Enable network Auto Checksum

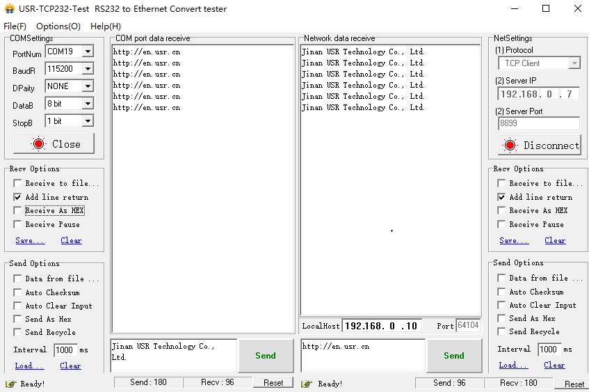(x=501, y=292)
